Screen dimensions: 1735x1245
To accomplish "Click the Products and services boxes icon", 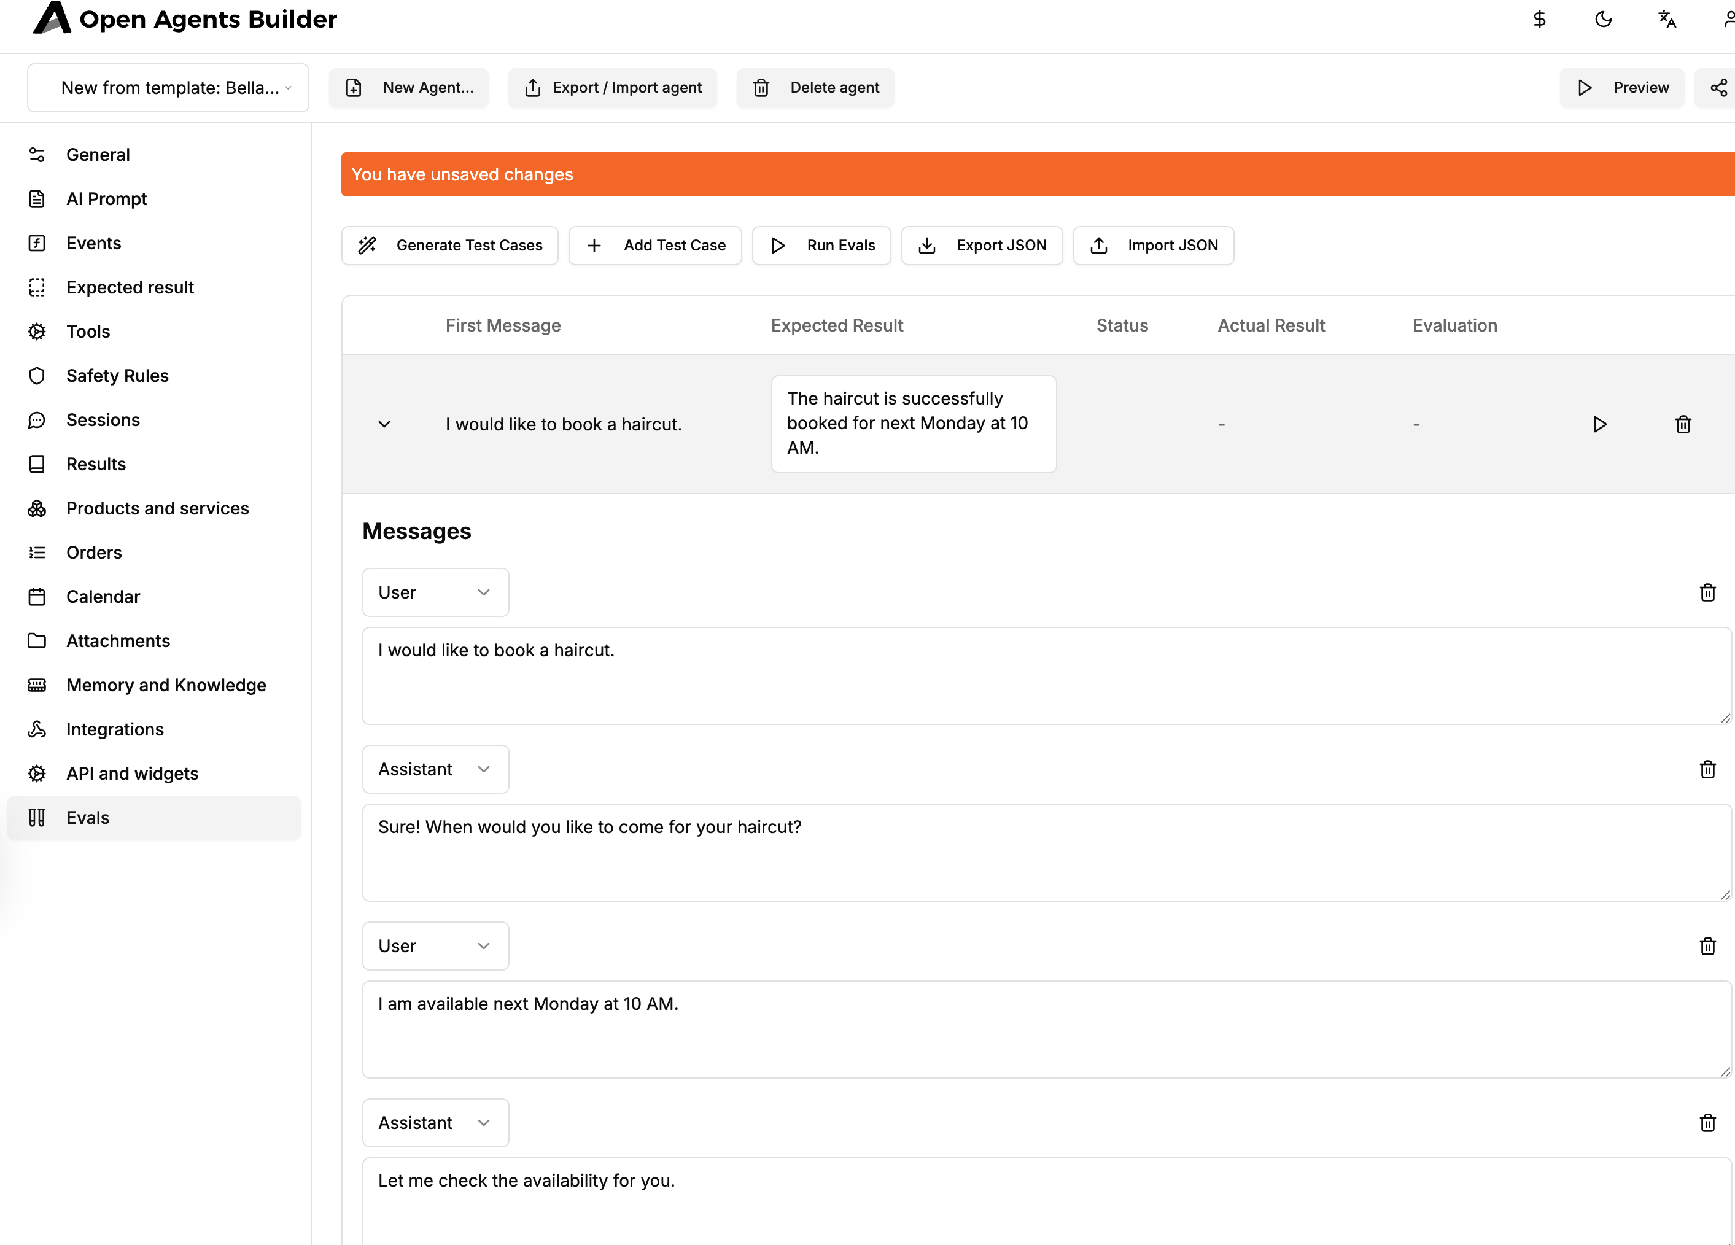I will [x=37, y=508].
